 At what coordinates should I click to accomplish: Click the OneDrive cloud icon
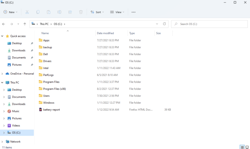(7, 74)
